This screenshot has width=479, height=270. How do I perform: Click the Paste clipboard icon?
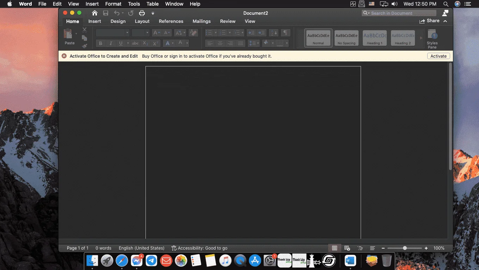click(x=68, y=34)
